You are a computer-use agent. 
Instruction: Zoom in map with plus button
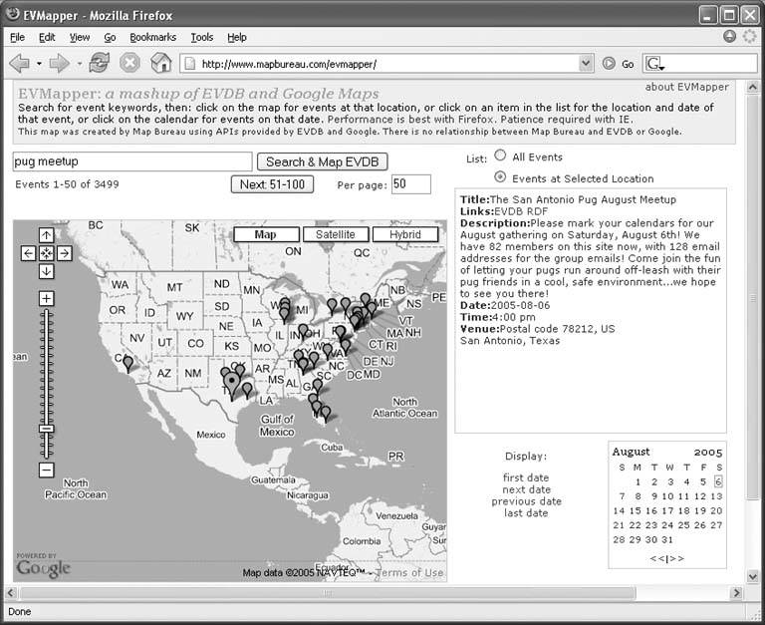pos(46,298)
